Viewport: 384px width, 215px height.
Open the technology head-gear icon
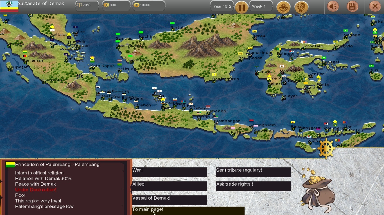tap(301, 7)
